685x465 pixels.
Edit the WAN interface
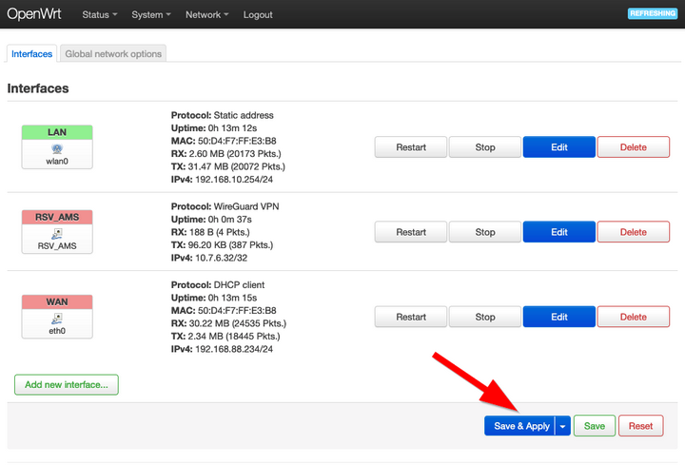click(x=558, y=317)
